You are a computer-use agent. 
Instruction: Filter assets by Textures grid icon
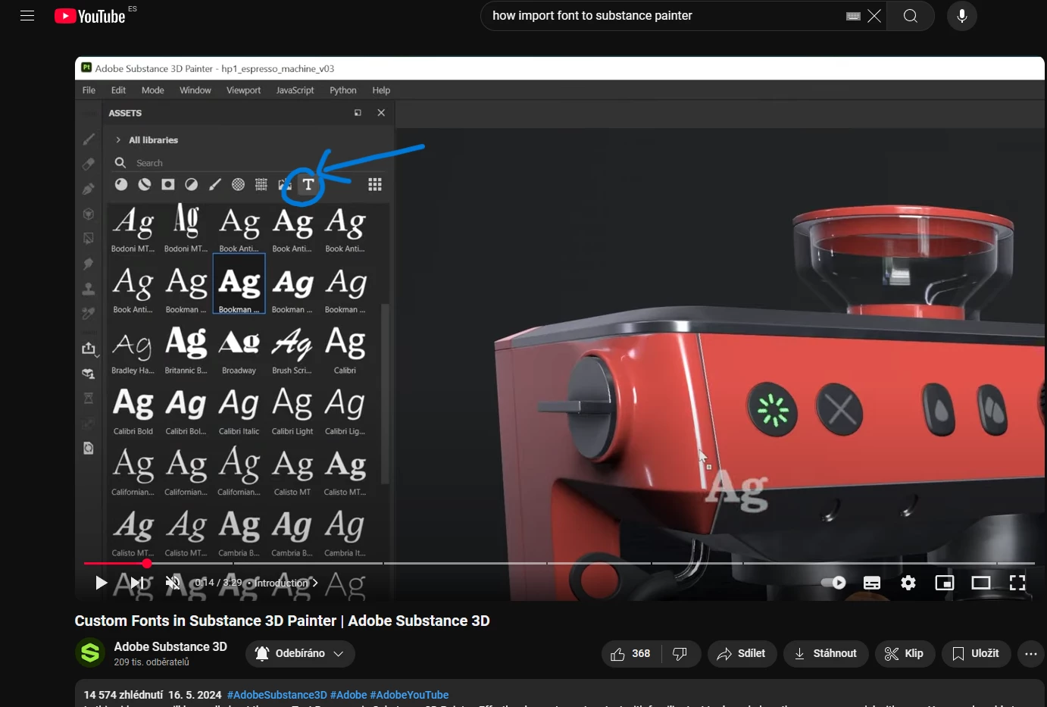point(261,184)
